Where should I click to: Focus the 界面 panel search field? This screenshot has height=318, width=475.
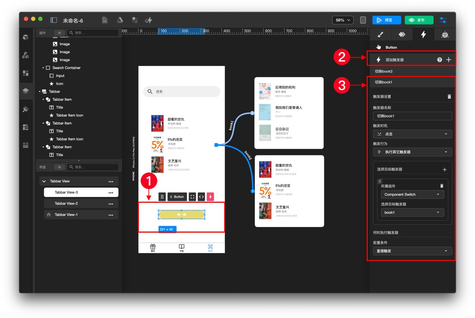tap(93, 167)
